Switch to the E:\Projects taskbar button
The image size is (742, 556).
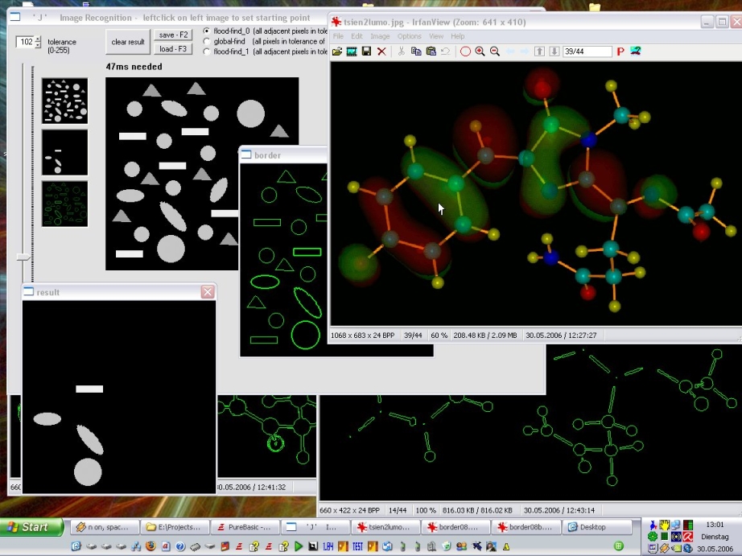point(175,527)
